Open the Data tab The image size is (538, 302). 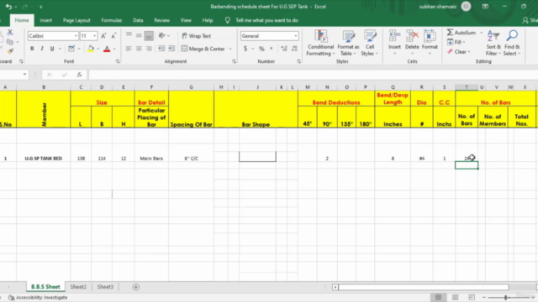pos(138,20)
